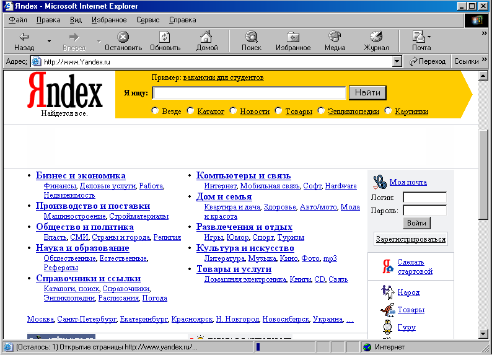Open the вакансии для студентов example link
Viewport: 492px width, 355px height.
tap(223, 77)
